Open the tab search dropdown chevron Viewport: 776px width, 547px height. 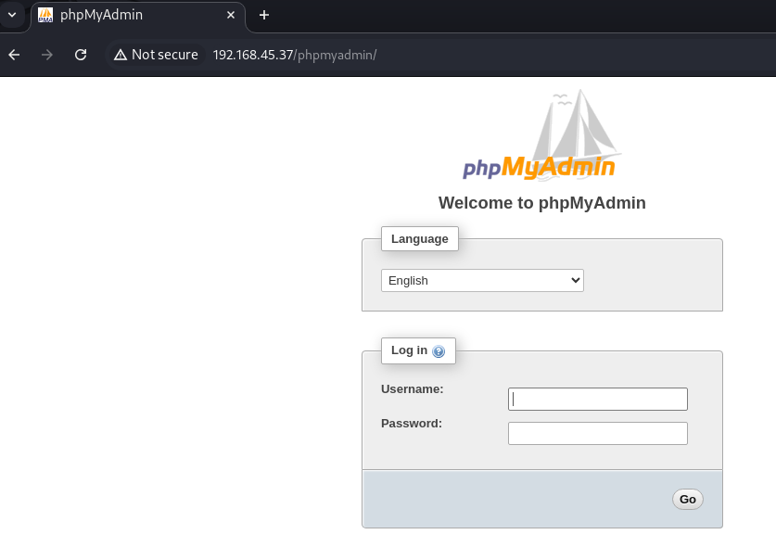coord(12,15)
